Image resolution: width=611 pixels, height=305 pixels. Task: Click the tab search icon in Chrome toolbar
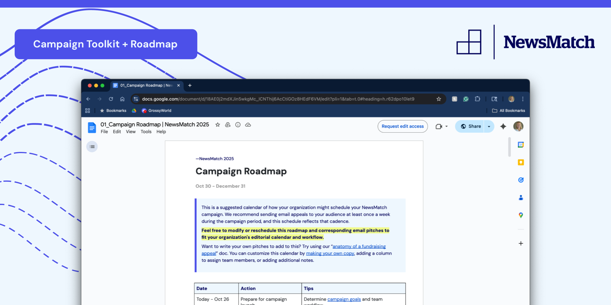click(494, 99)
